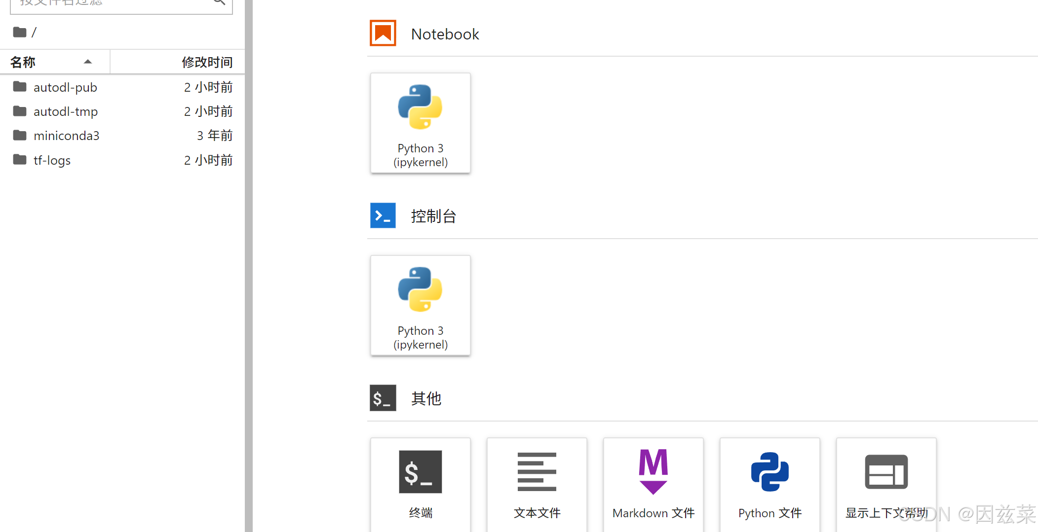1038x532 pixels.
Task: Click the sidebar splitter handle
Action: (249, 266)
